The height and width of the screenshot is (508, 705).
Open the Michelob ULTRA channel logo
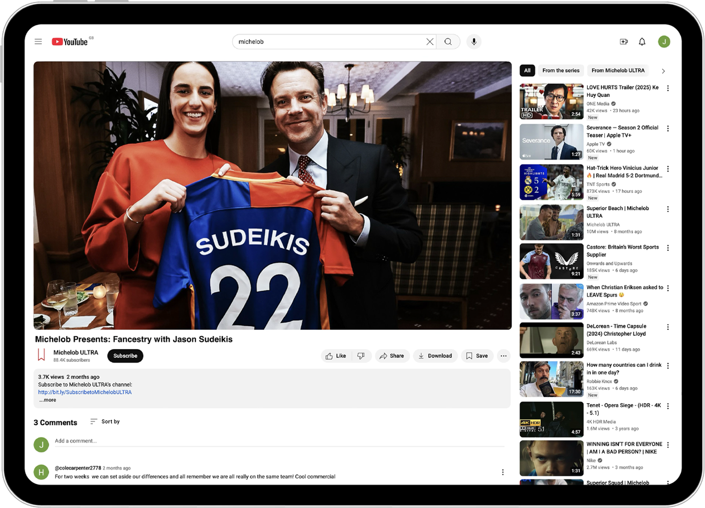click(x=41, y=355)
